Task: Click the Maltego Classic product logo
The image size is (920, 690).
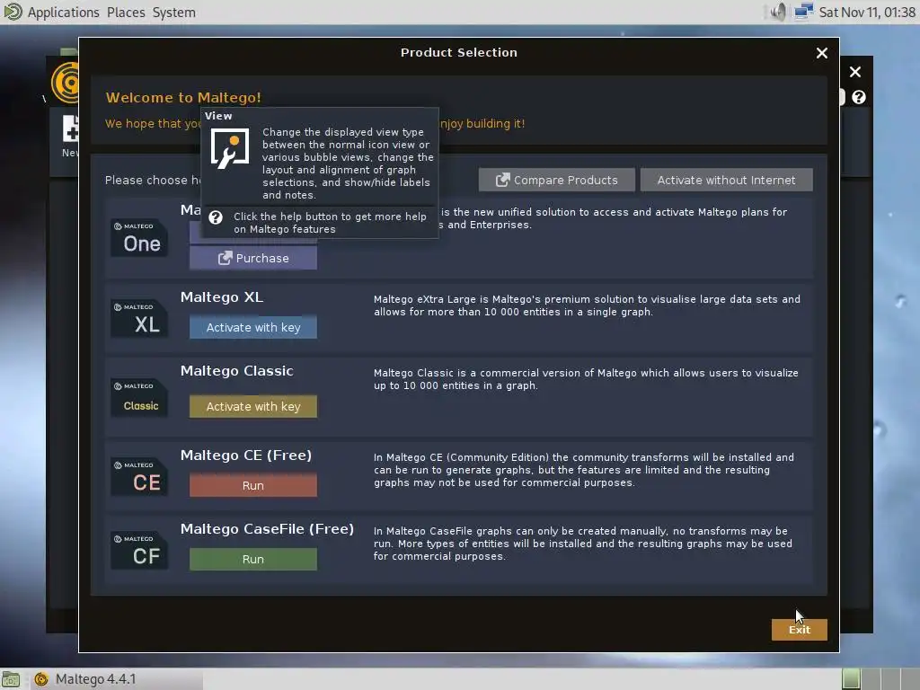Action: tap(139, 397)
